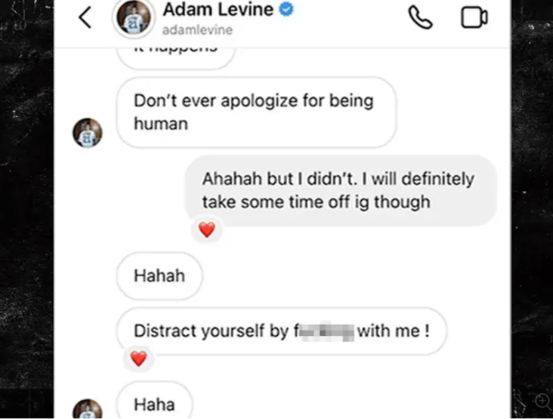553x419 pixels.
Task: Click the avatar next to 'Haha' message
Action: (x=87, y=409)
